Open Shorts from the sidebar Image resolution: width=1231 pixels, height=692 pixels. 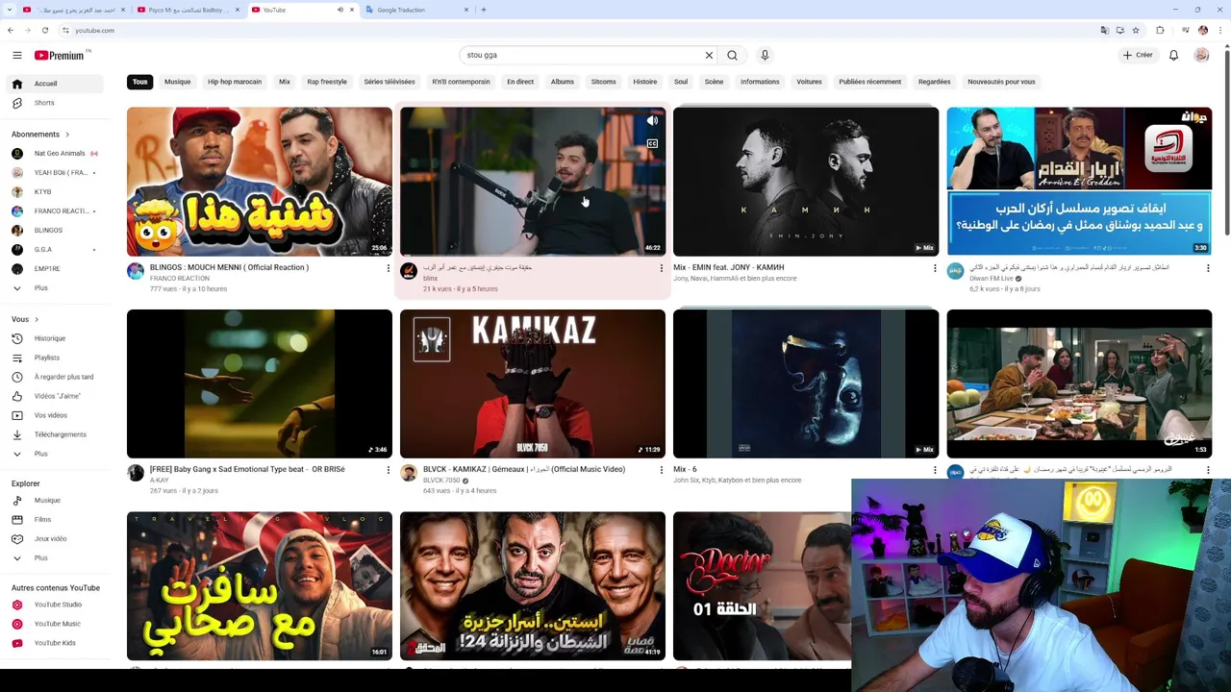click(x=54, y=103)
